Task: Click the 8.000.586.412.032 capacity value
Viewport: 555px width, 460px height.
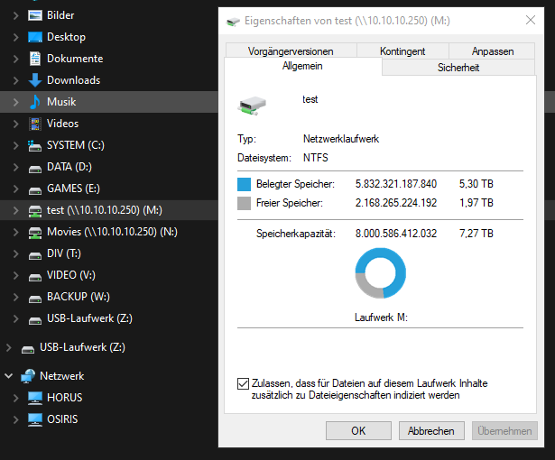Action: tap(396, 234)
